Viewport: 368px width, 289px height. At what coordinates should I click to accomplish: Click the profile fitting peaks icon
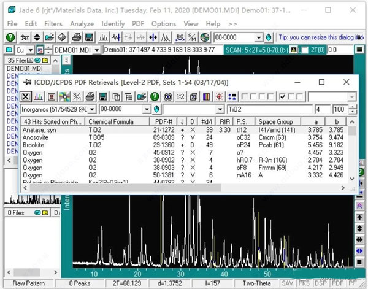tap(166, 37)
